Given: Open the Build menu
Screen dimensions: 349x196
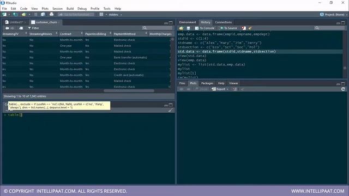Looking at the screenshot, I should [70, 9].
